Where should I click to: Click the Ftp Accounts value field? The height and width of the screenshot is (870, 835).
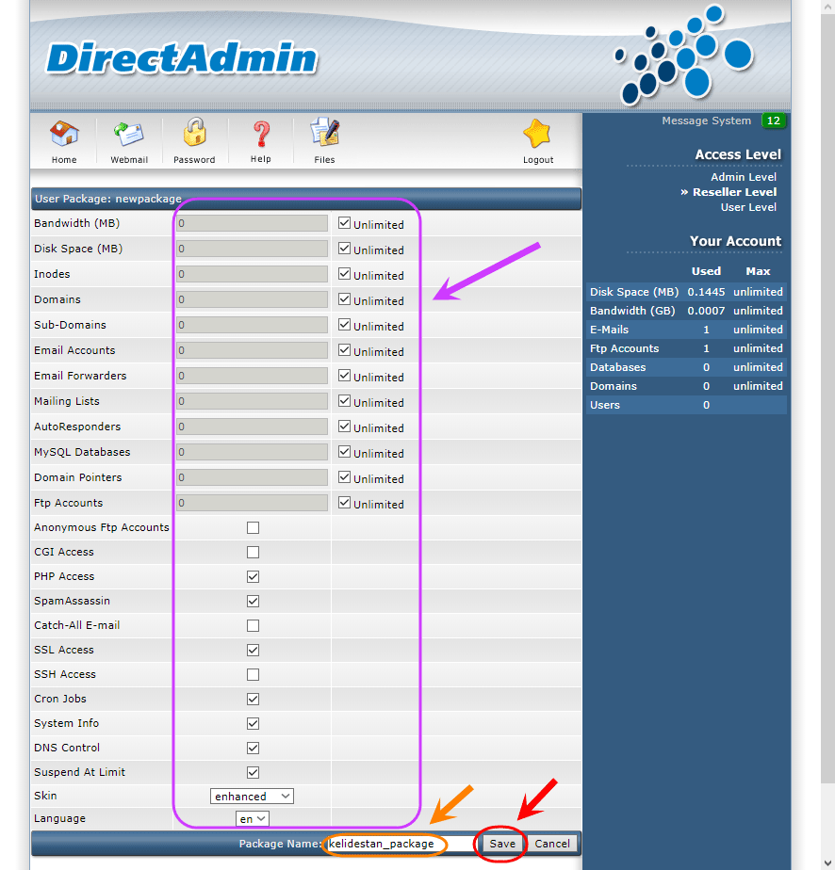click(252, 503)
